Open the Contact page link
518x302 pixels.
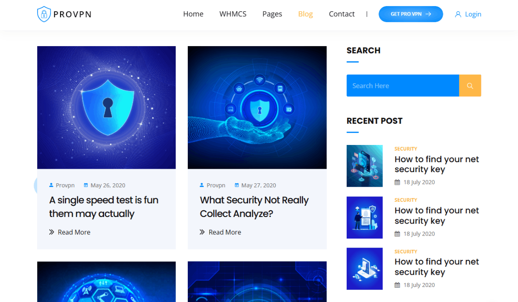coord(342,14)
